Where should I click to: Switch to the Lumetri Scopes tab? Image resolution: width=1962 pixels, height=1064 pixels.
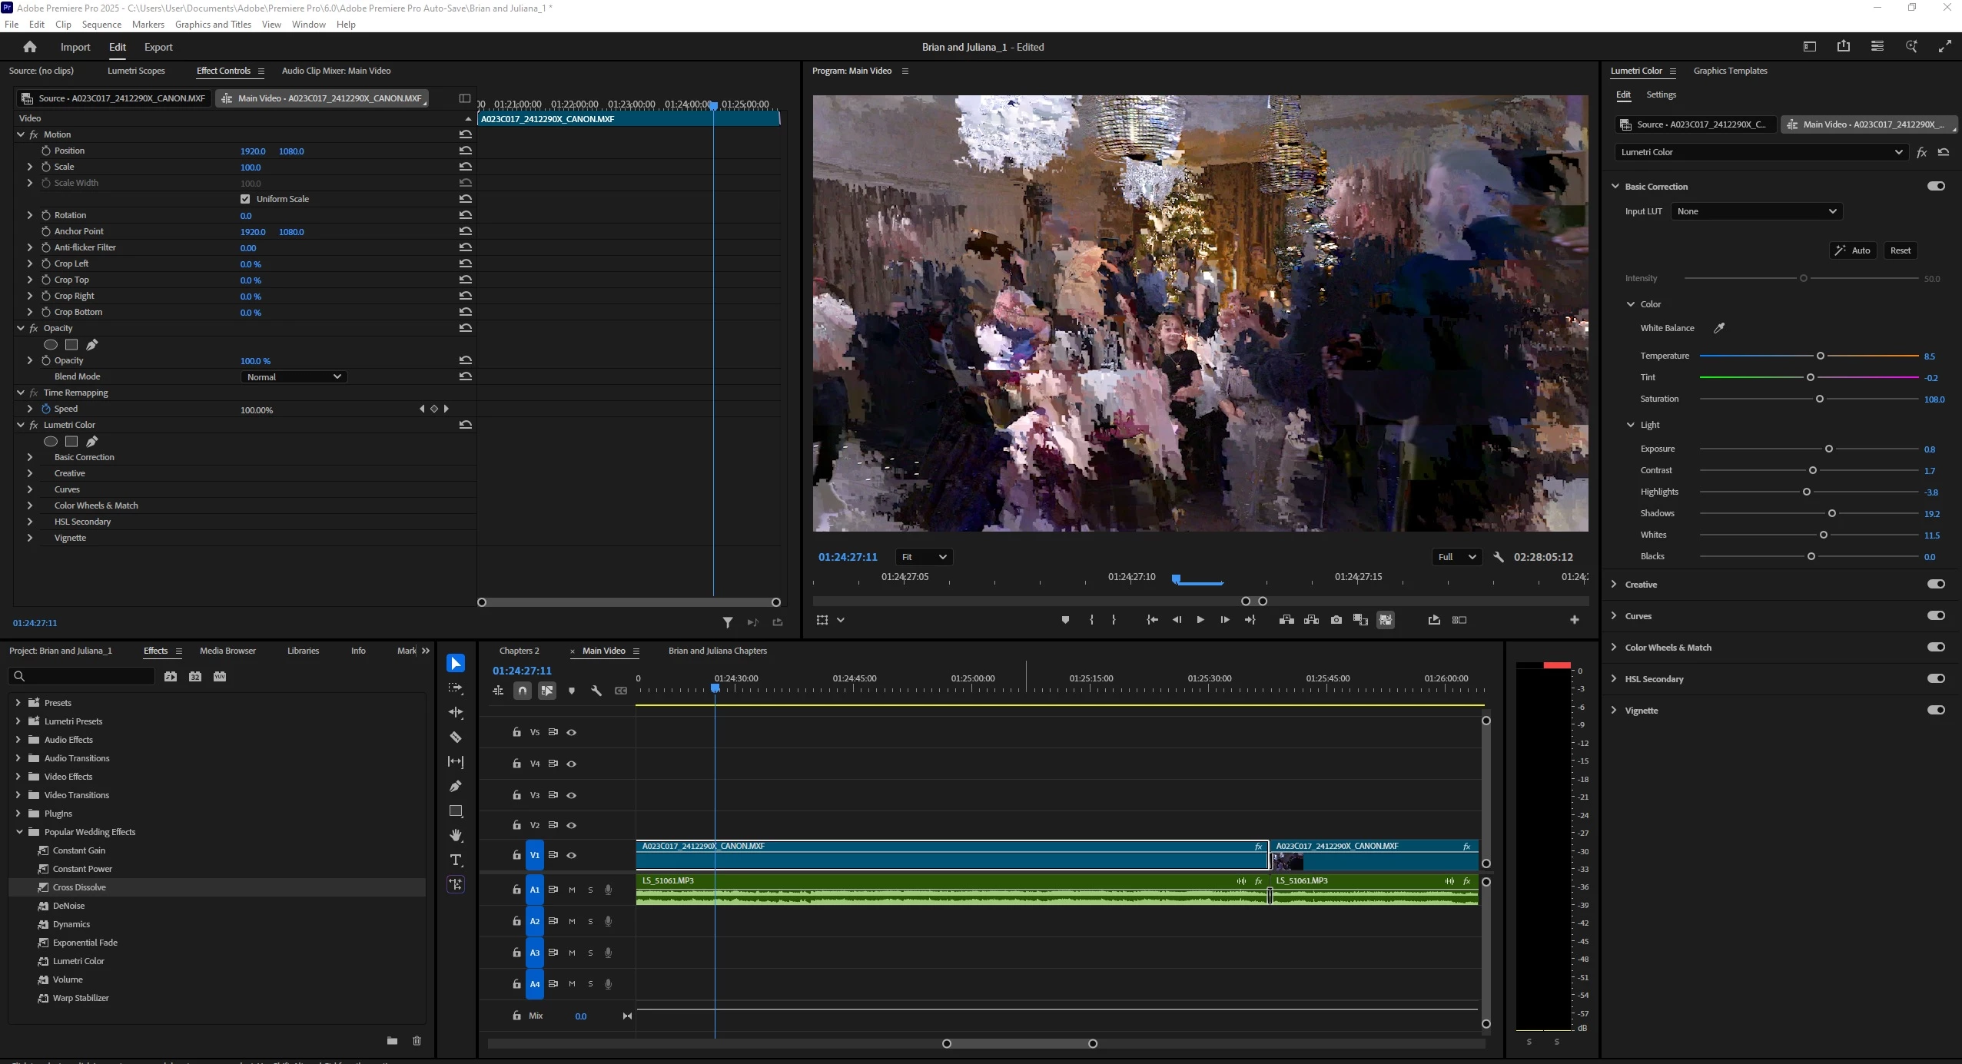[136, 71]
